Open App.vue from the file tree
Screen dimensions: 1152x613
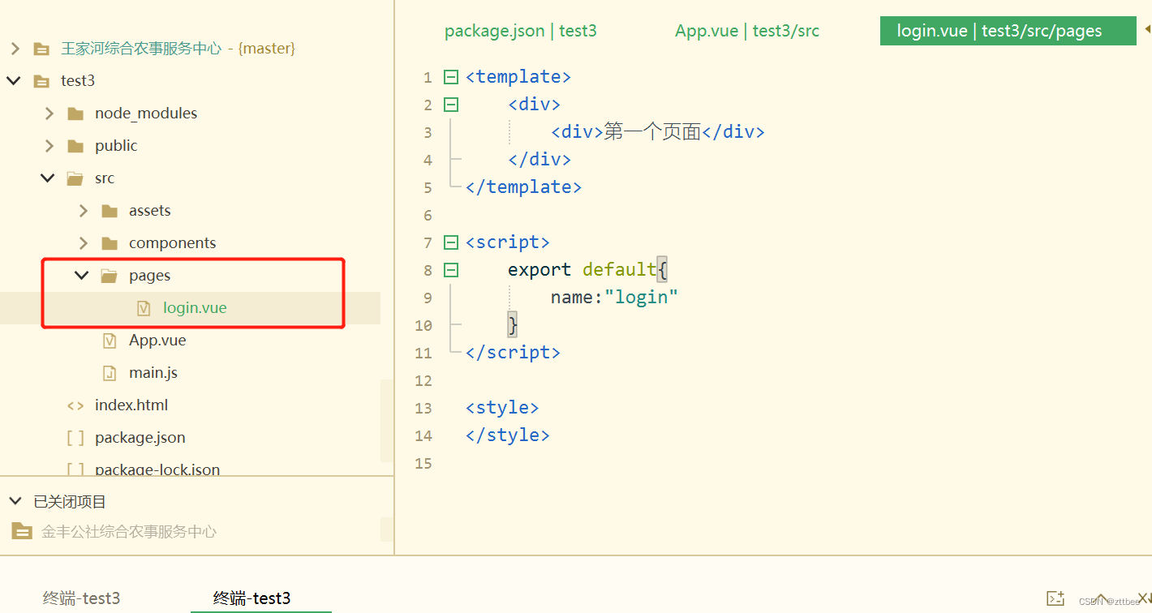[157, 341]
